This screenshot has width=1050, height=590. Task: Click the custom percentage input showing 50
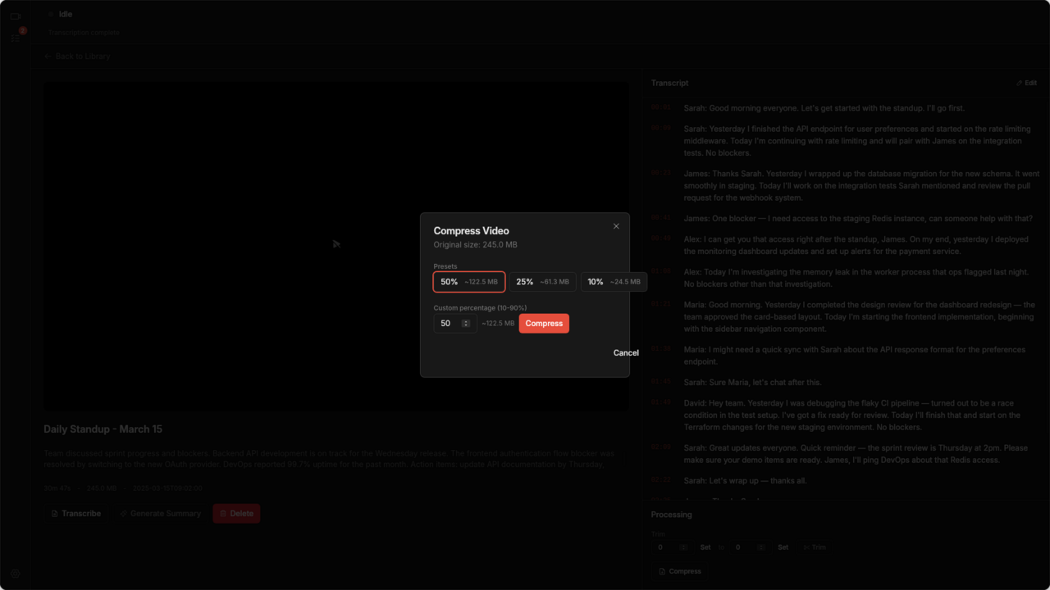pyautogui.click(x=447, y=323)
